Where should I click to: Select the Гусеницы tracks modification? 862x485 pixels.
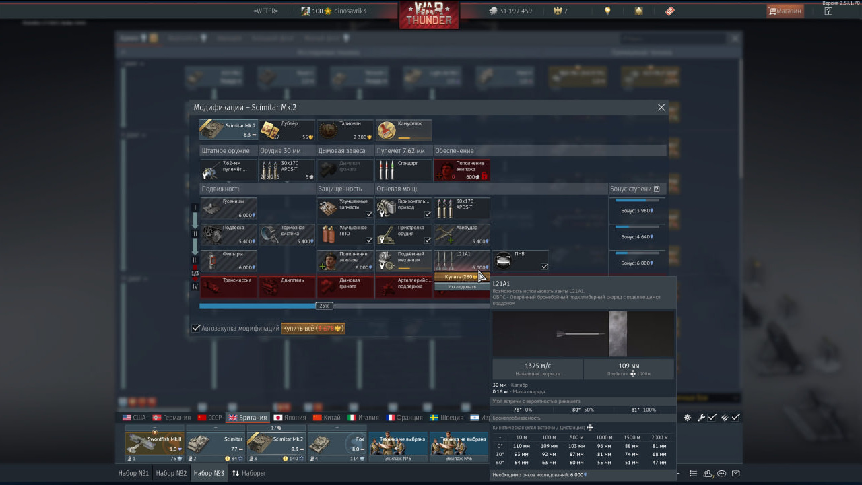[x=229, y=208]
